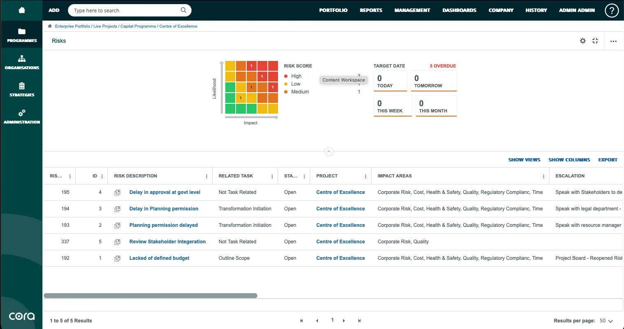Go to next results page
Image resolution: width=624 pixels, height=329 pixels.
coord(344,321)
